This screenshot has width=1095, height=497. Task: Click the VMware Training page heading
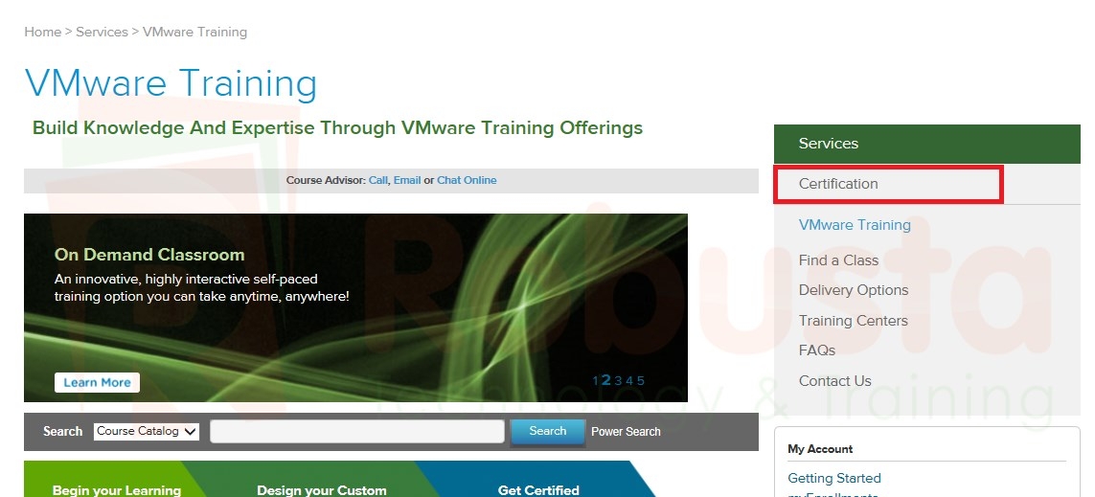pyautogui.click(x=171, y=82)
